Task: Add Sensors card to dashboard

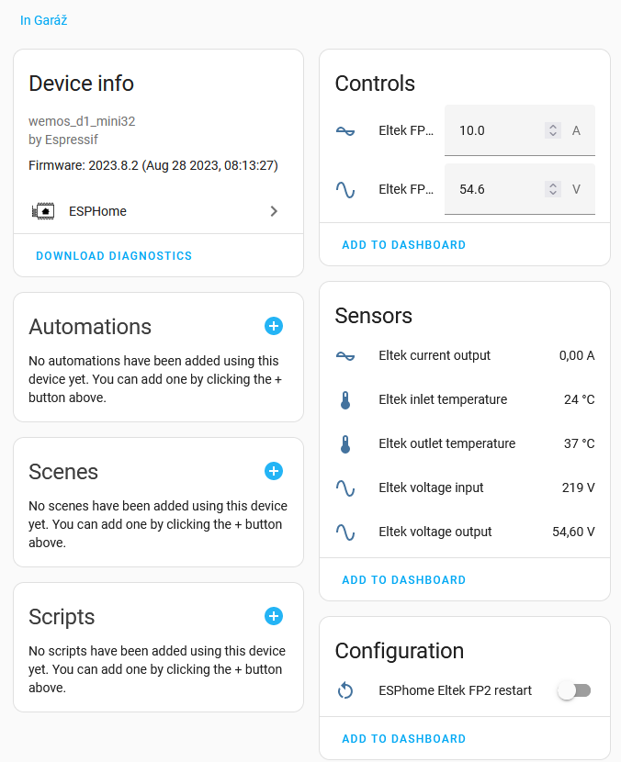Action: pos(403,580)
